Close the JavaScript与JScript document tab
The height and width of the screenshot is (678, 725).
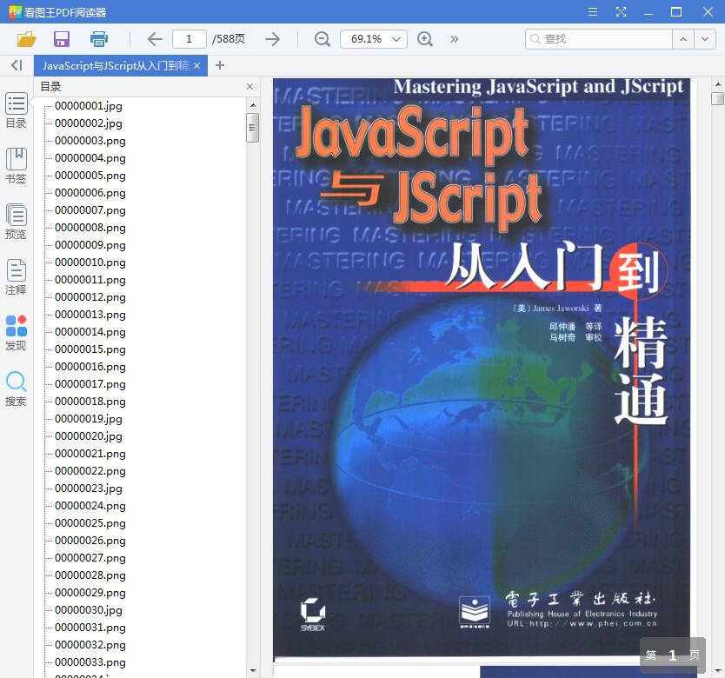[197, 66]
